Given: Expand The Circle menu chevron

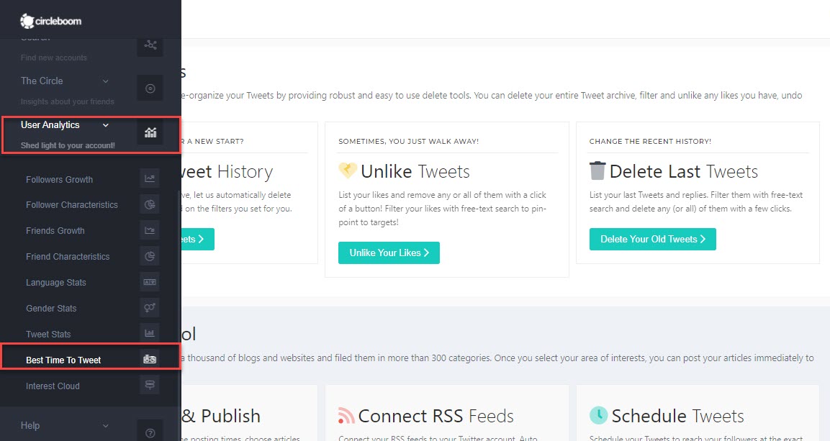Looking at the screenshot, I should click(105, 81).
